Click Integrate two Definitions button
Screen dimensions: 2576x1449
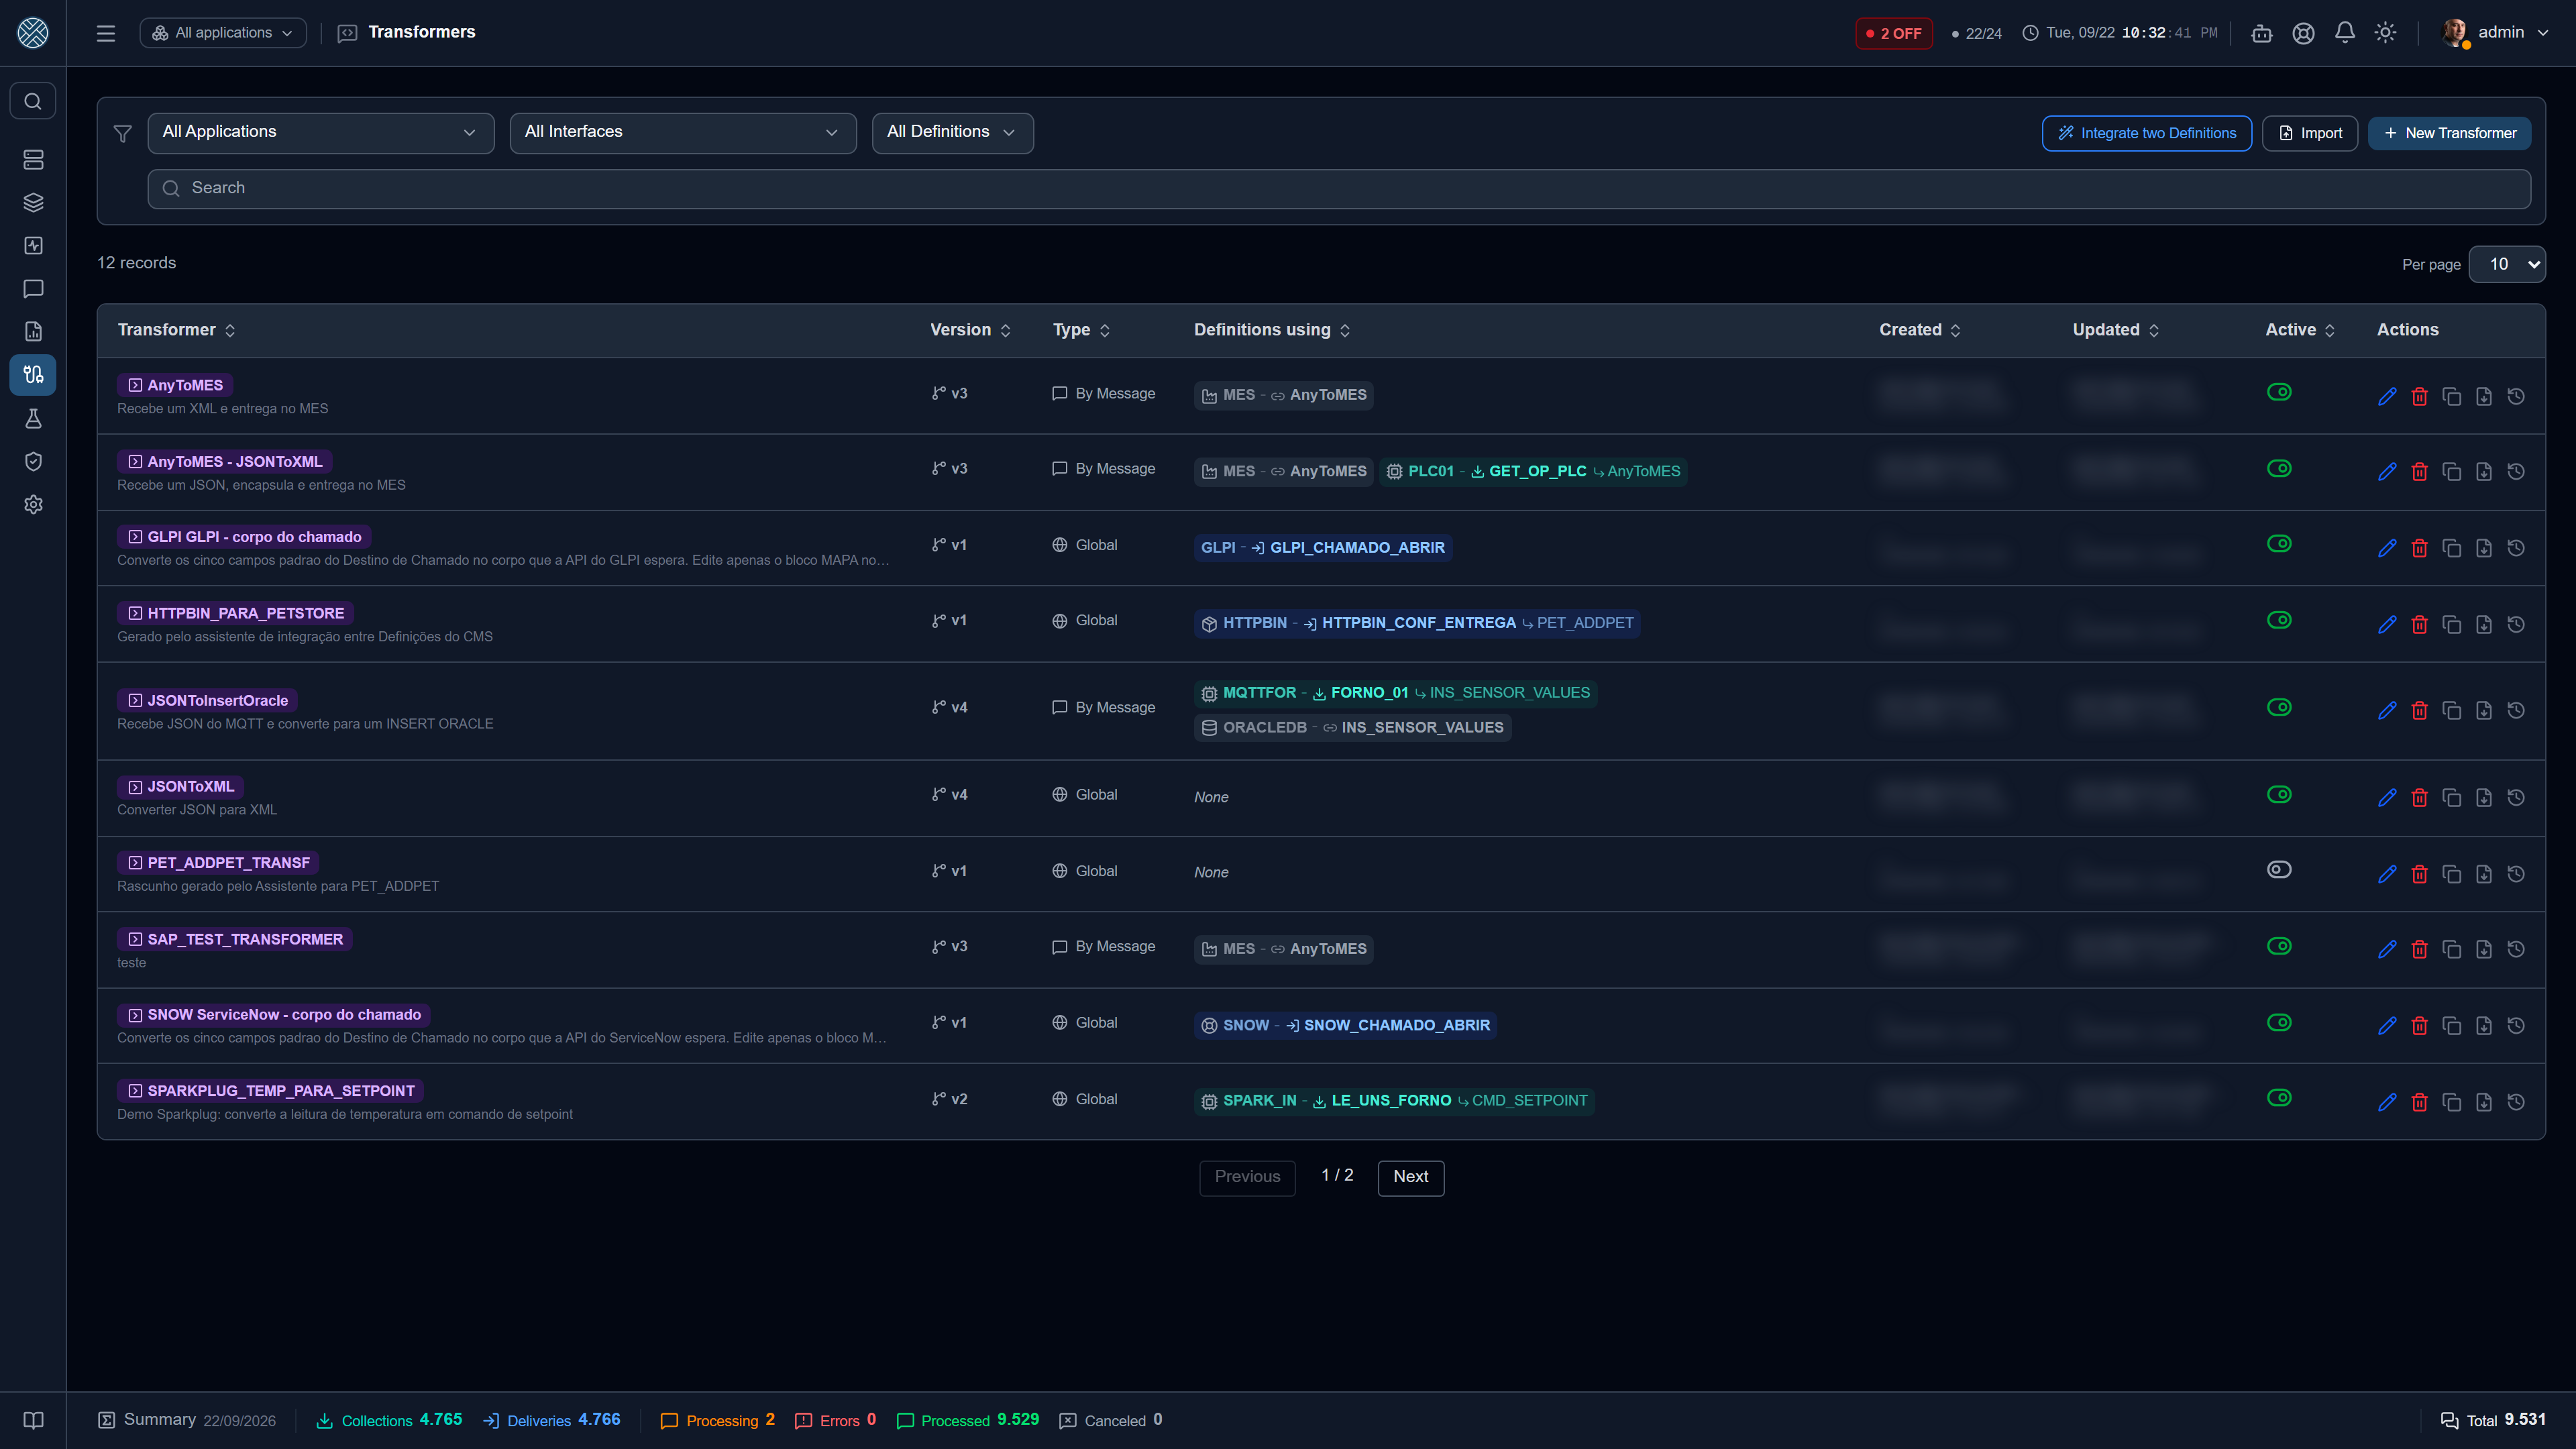tap(2146, 133)
